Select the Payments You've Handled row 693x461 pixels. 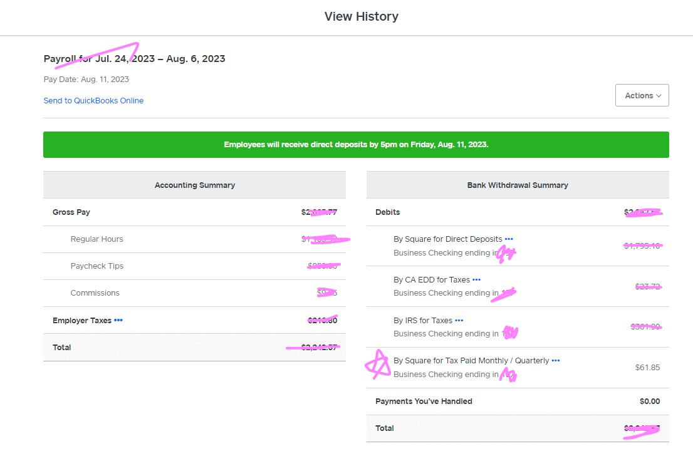coord(424,401)
